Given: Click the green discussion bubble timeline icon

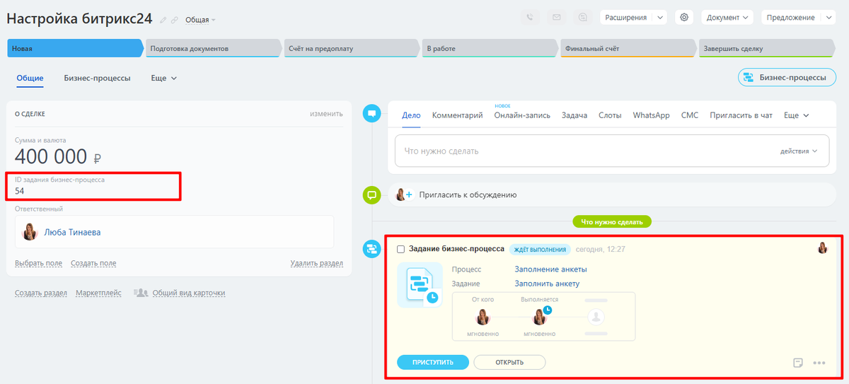Looking at the screenshot, I should tap(372, 195).
